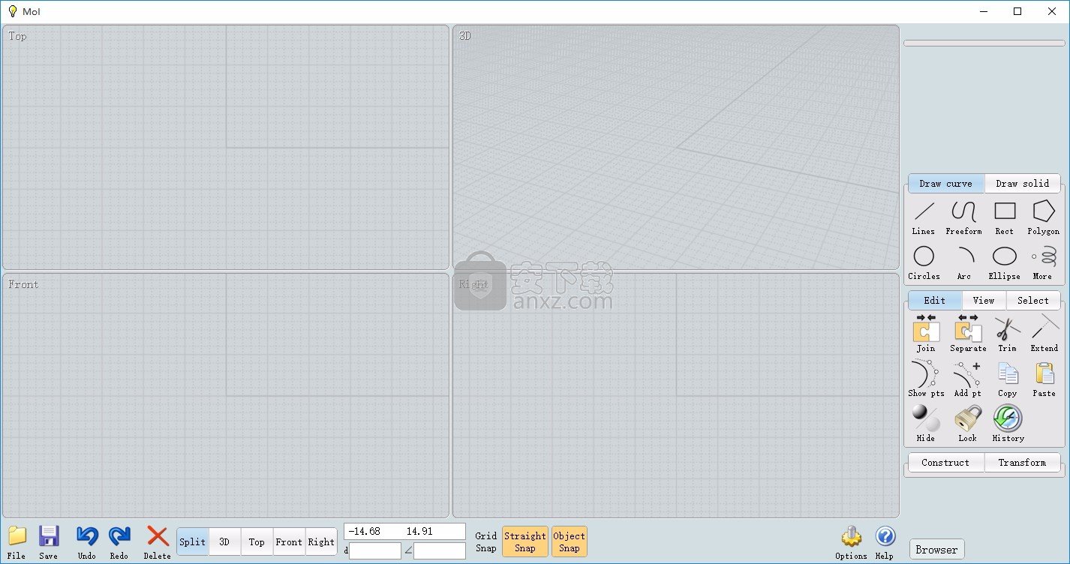
Task: Select the Circles drawing tool
Action: click(924, 262)
